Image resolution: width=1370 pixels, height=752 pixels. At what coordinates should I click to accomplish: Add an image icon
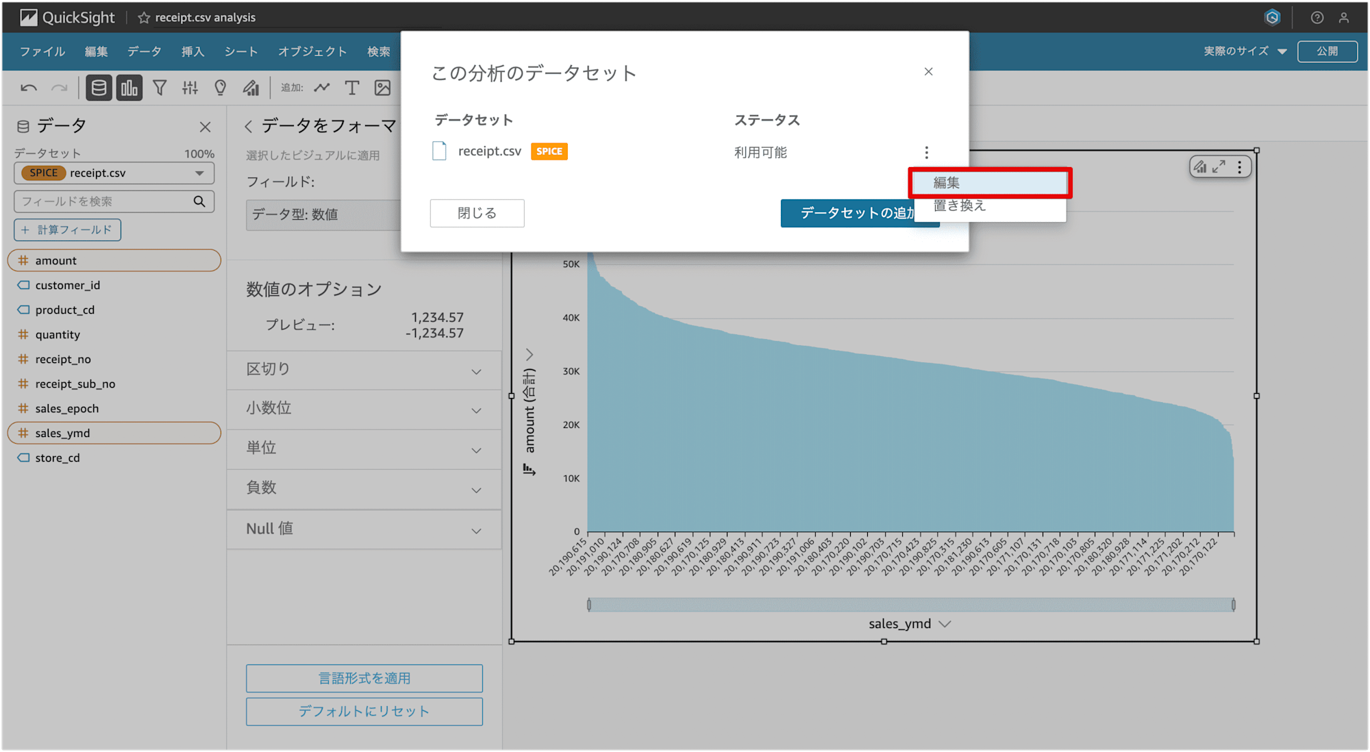382,88
